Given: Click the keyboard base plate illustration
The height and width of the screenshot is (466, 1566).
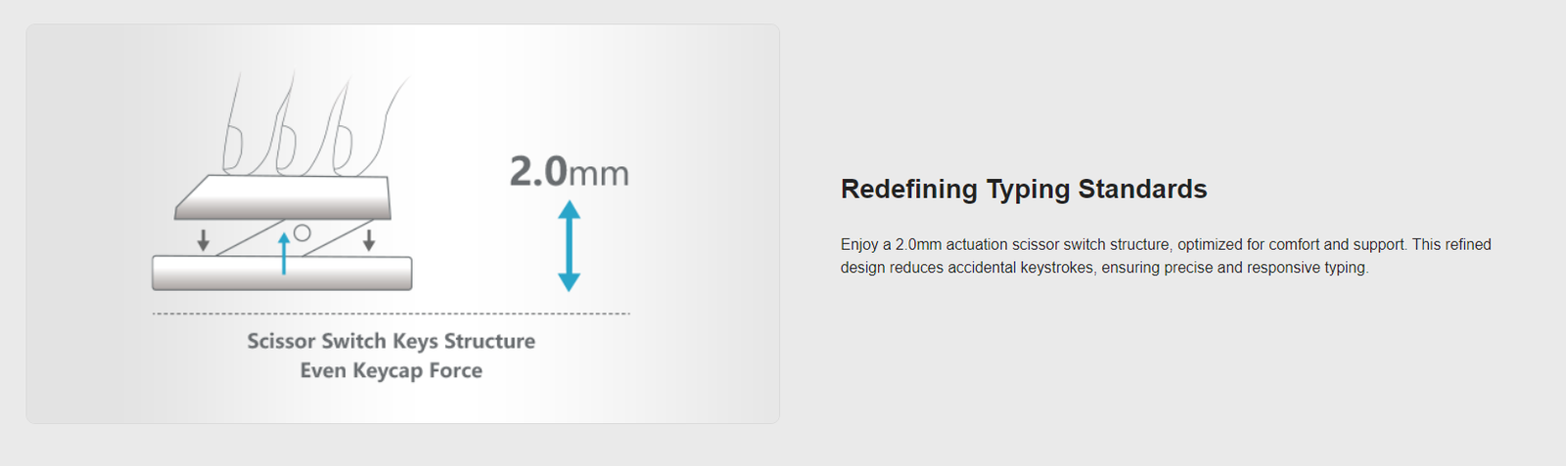Looking at the screenshot, I should pos(282,273).
